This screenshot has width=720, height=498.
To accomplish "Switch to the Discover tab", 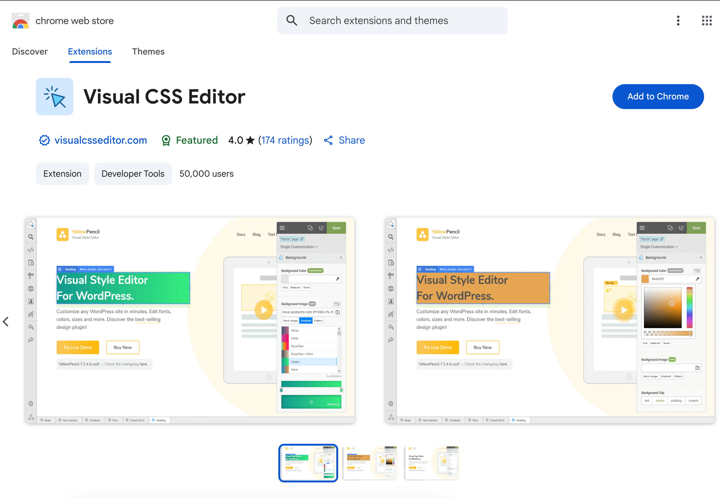I will point(30,51).
